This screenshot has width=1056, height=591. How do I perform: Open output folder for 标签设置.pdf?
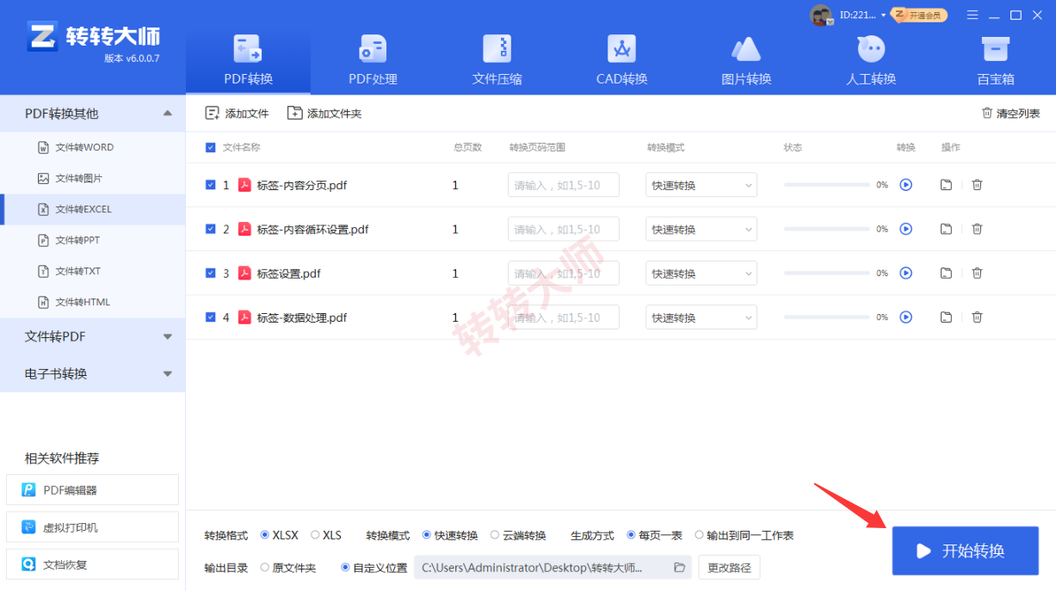pyautogui.click(x=946, y=273)
